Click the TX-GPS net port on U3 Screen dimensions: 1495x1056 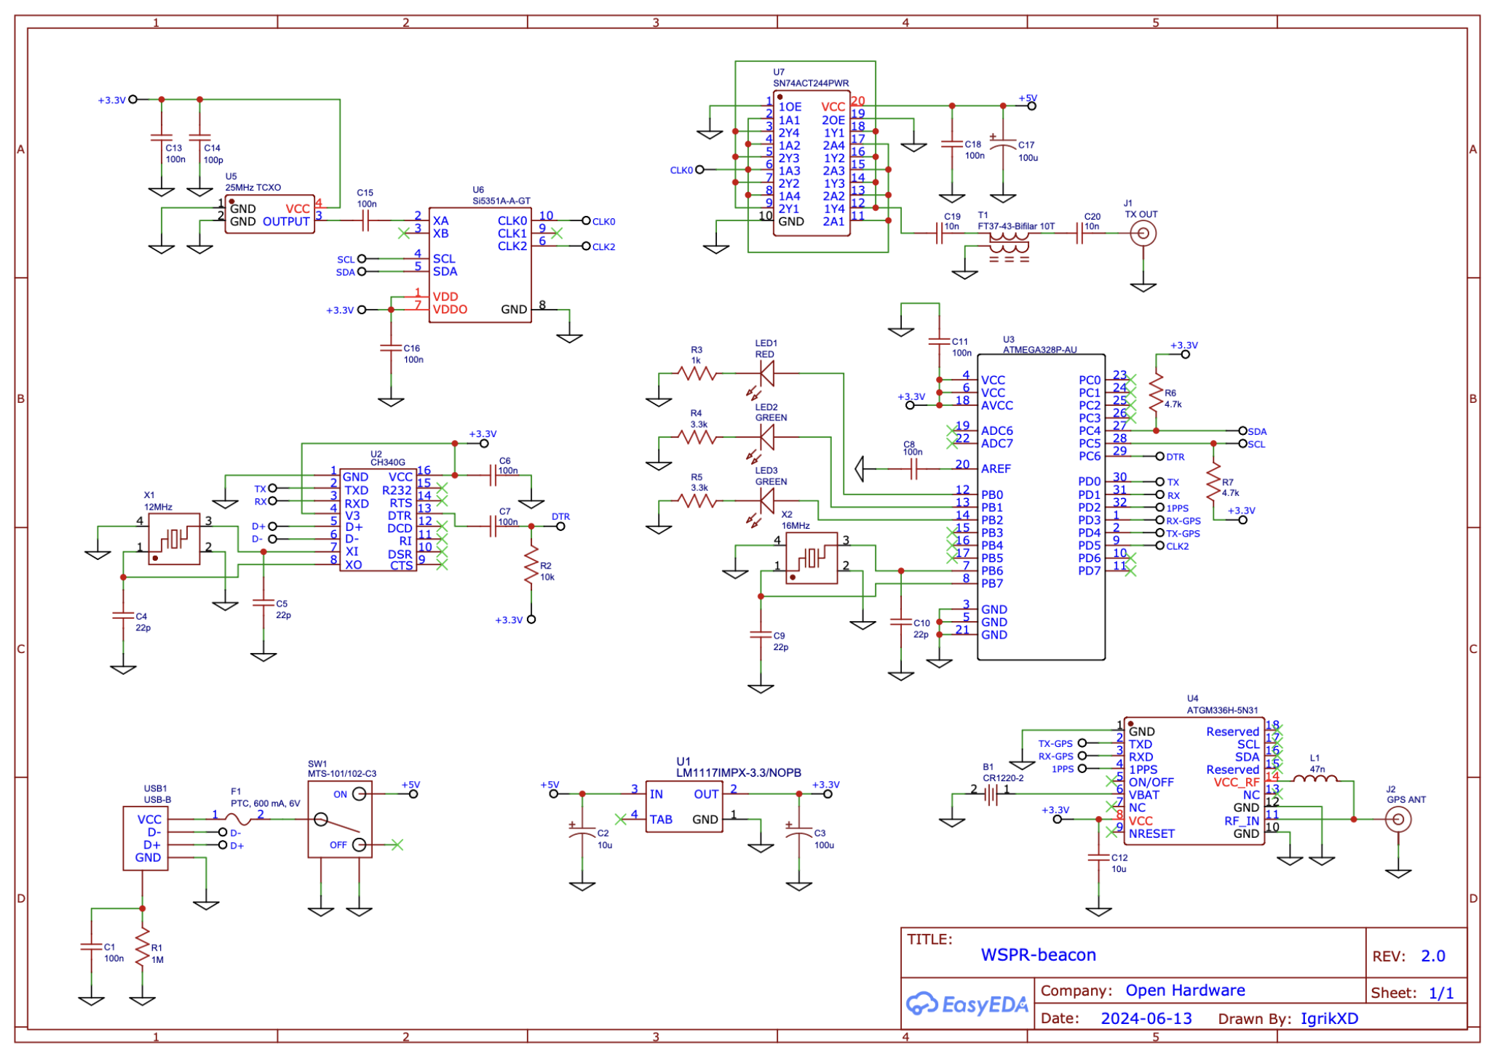pos(1179,534)
